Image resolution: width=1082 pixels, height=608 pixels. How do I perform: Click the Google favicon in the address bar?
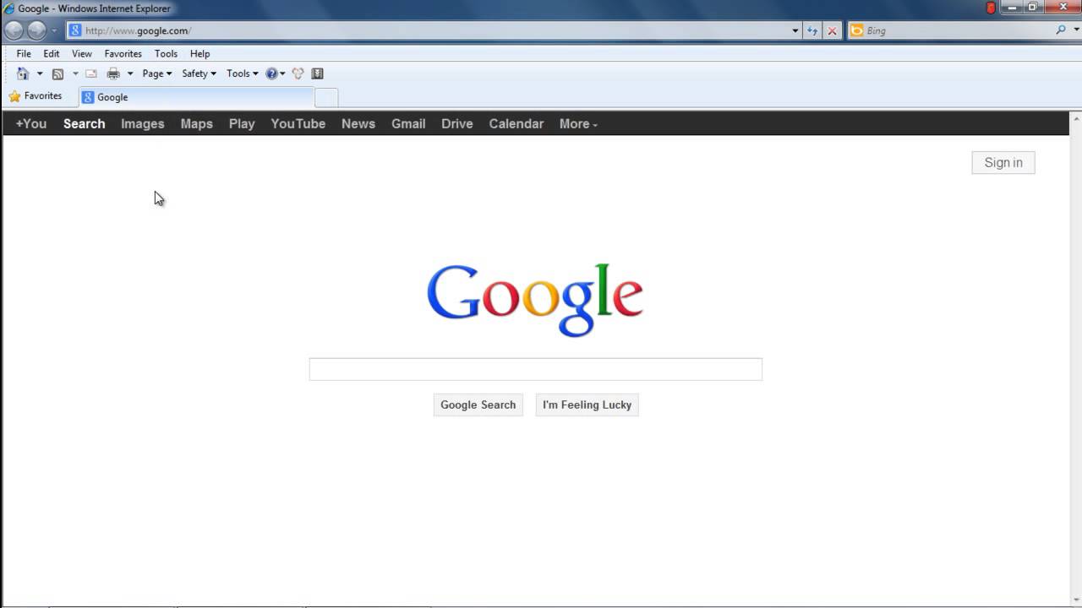(74, 30)
